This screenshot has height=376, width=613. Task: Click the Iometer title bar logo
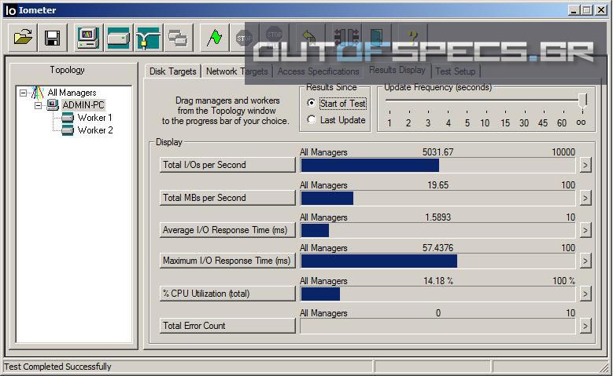tap(10, 10)
